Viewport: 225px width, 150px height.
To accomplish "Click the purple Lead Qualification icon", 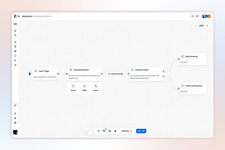I will coord(71,70).
